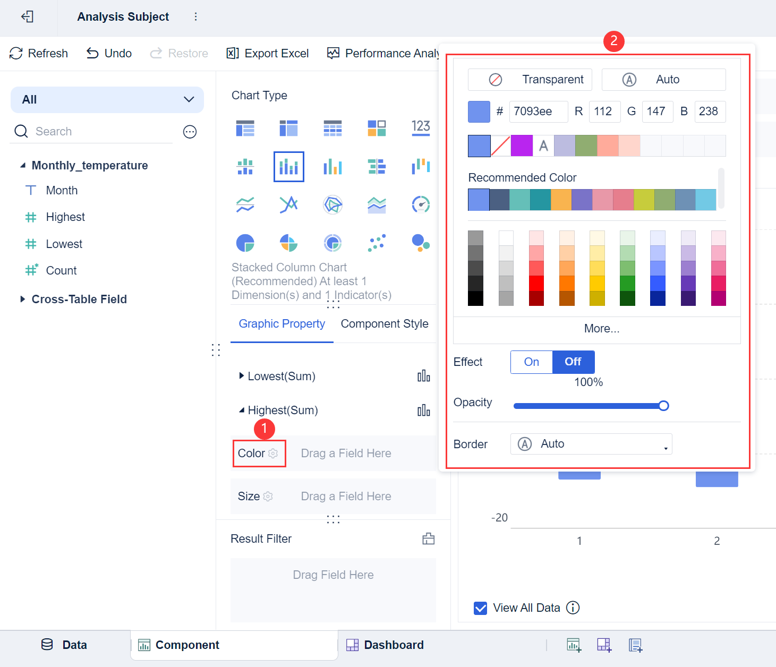Open chart shape icon beside Lowest(Sum)

(424, 376)
